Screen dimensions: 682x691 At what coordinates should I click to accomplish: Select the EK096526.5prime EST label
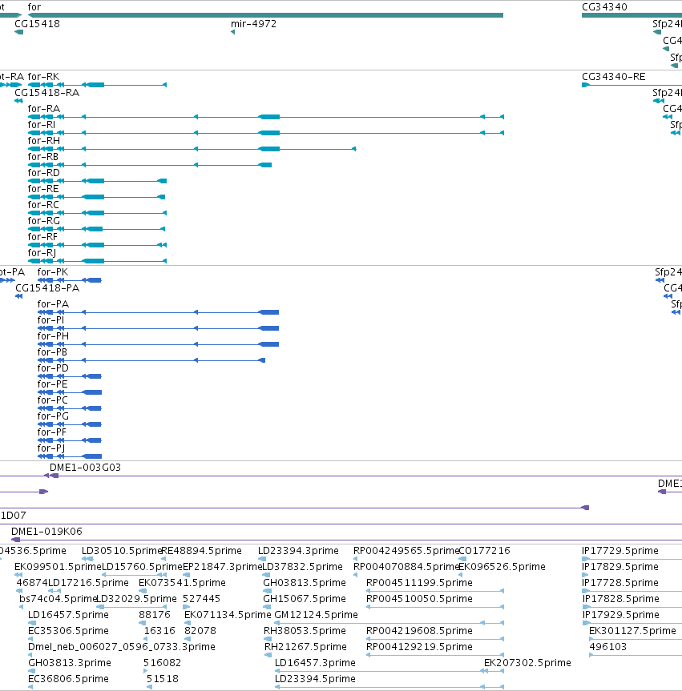(502, 567)
